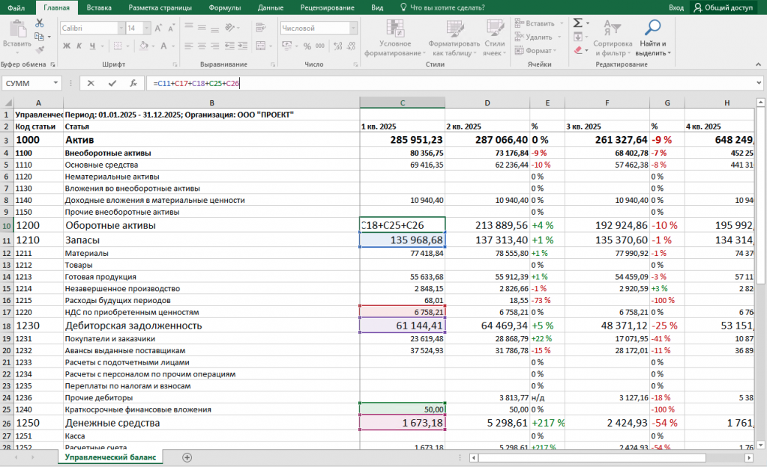Increase font size with the larger A
767x467 pixels.
click(158, 28)
